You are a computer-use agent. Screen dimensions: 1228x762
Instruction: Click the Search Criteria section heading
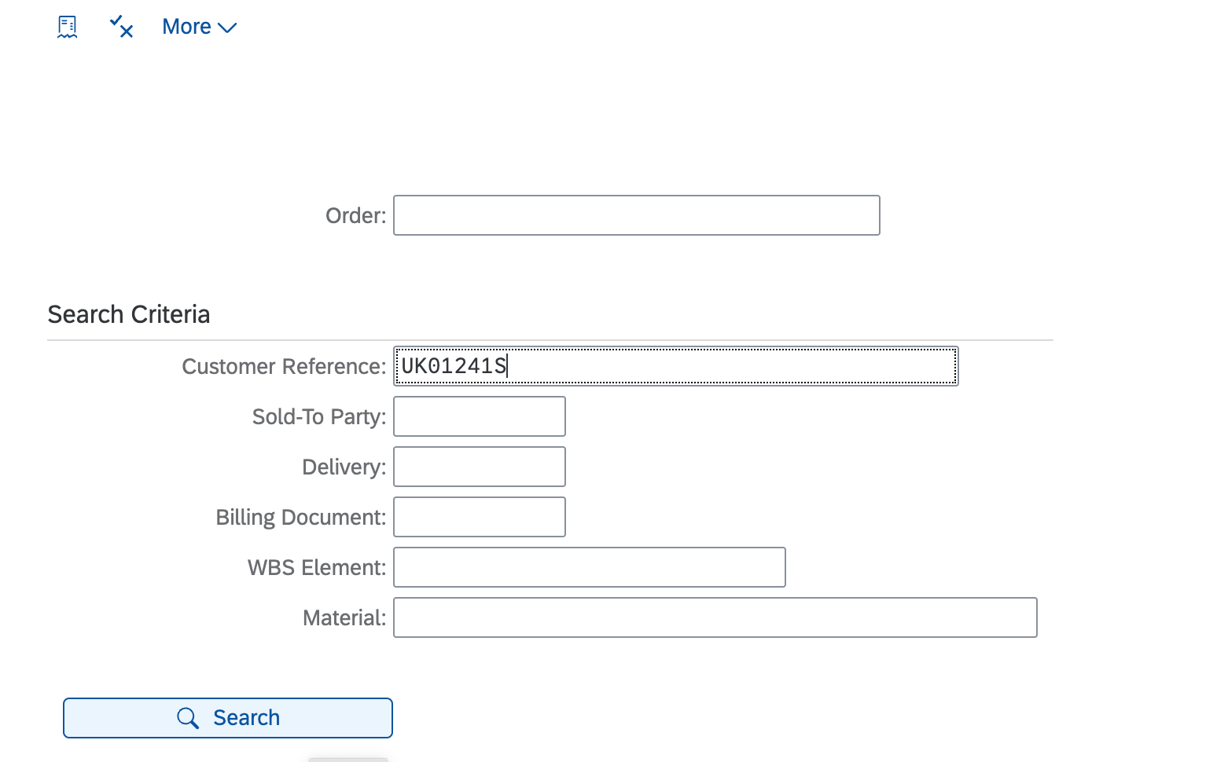click(129, 314)
